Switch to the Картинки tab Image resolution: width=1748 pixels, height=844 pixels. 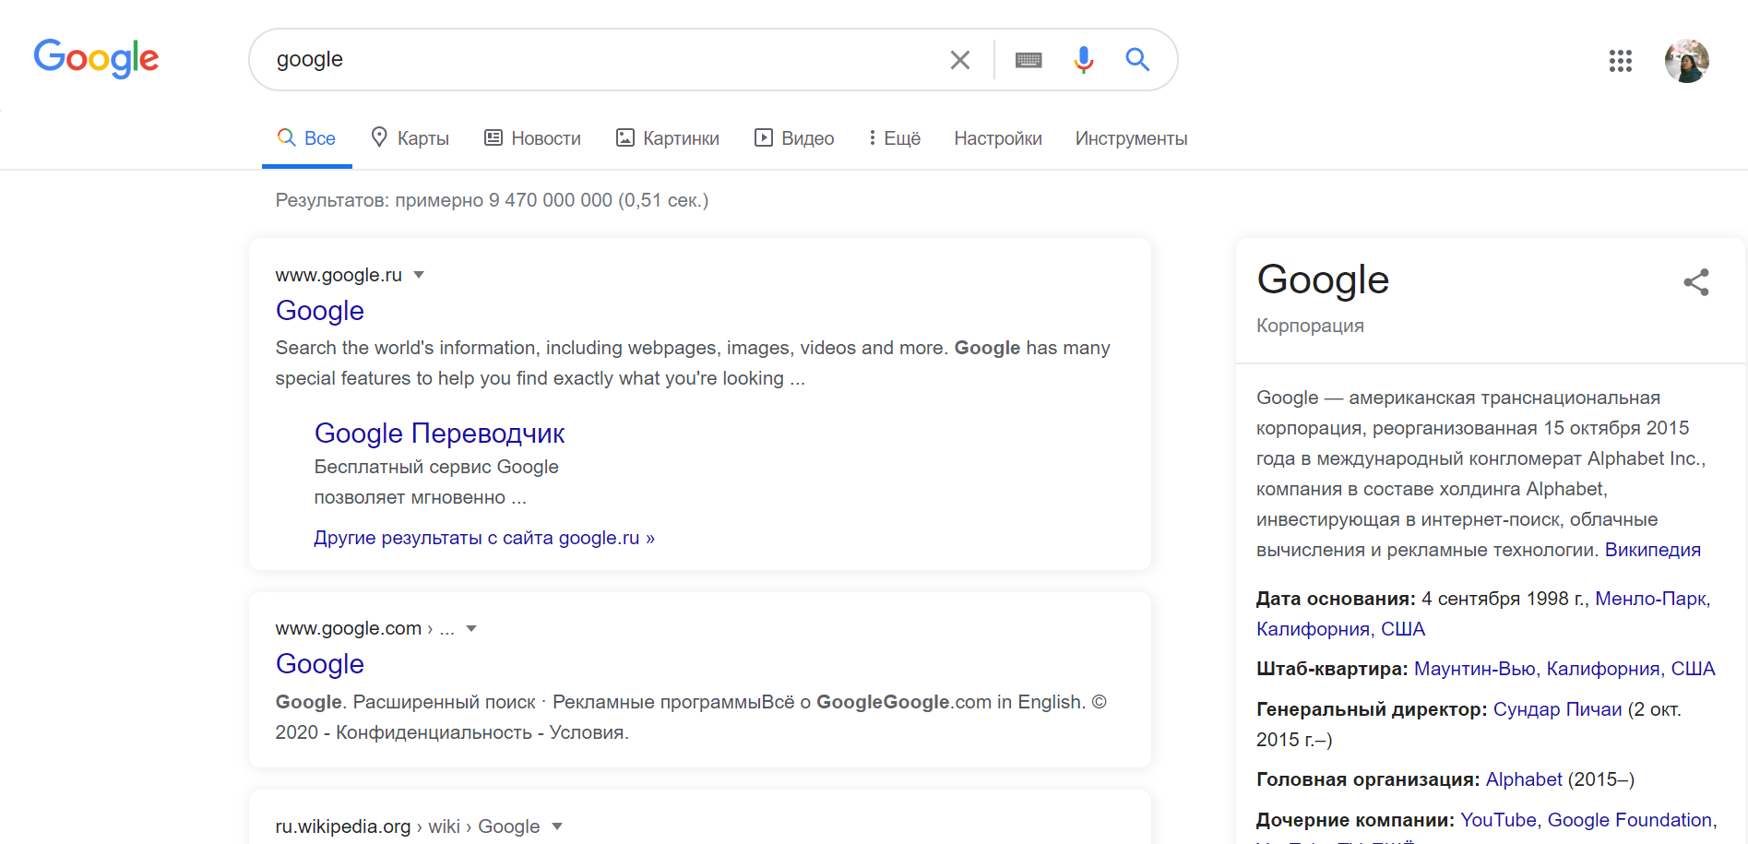coord(668,138)
